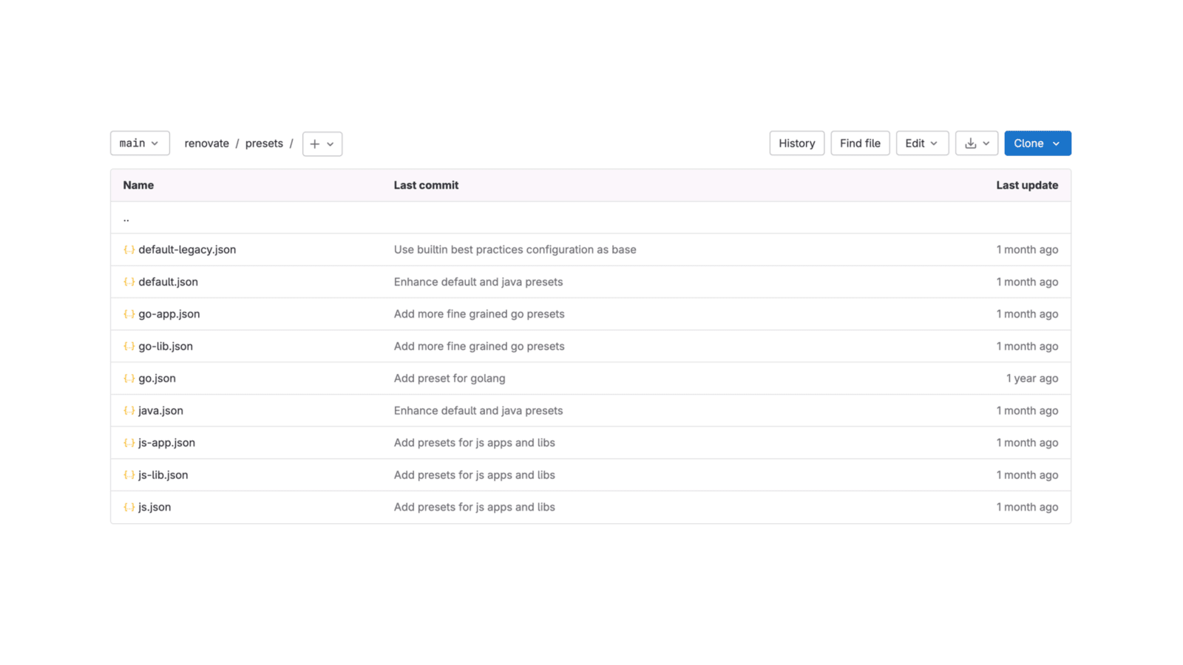Screen dimensions: 1183x665
Task: Open the download source code dropdown
Action: click(x=977, y=143)
